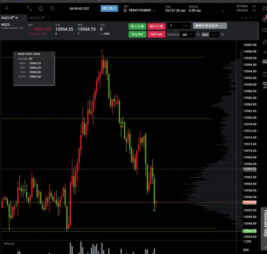This screenshot has width=267, height=254.
Task: Click the magnifier search icon
Action: (52, 8)
